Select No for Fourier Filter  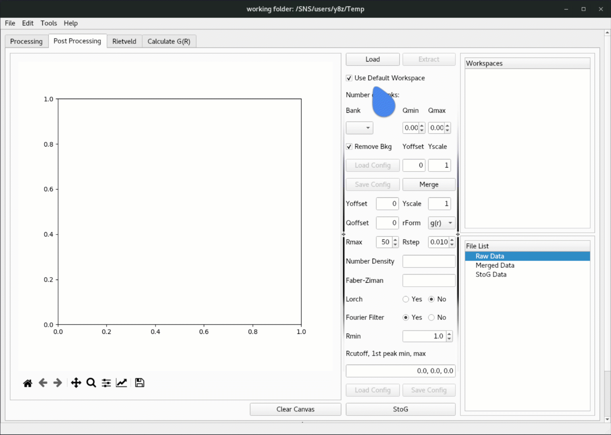click(431, 317)
